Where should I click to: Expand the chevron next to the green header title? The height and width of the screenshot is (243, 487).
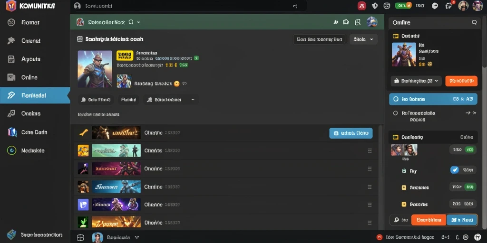click(x=138, y=22)
